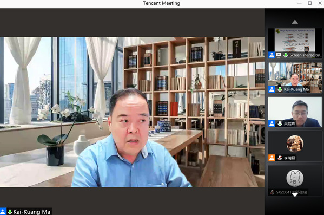Click the teddy bear avatar participant tile

click(x=295, y=146)
